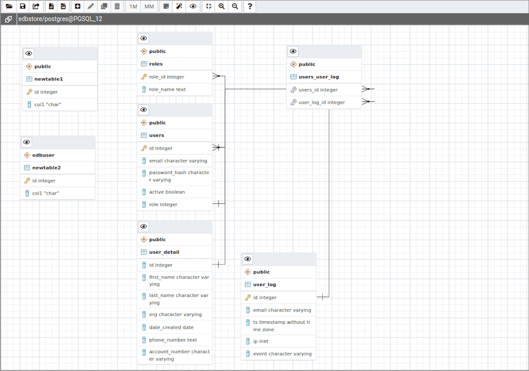The height and width of the screenshot is (371, 529).
Task: Clone the selected table
Action: (x=103, y=6)
